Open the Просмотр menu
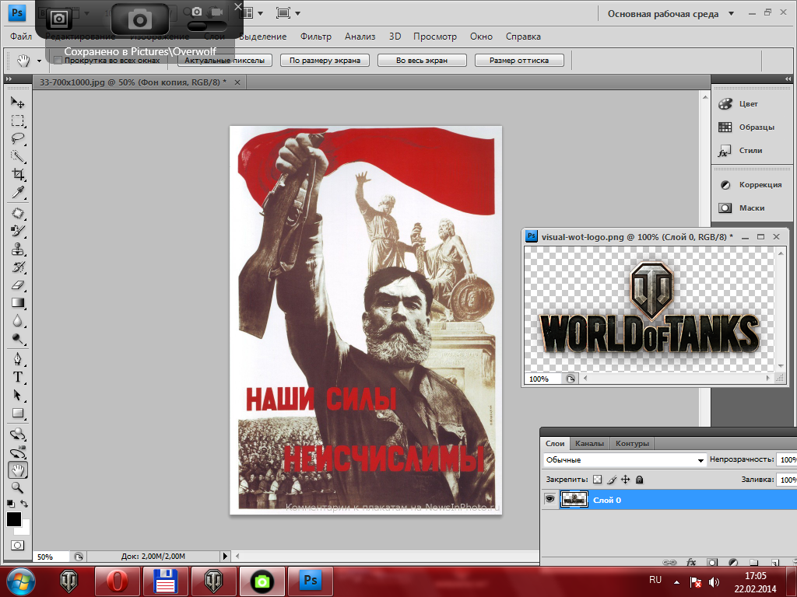Image resolution: width=797 pixels, height=597 pixels. pyautogui.click(x=435, y=37)
